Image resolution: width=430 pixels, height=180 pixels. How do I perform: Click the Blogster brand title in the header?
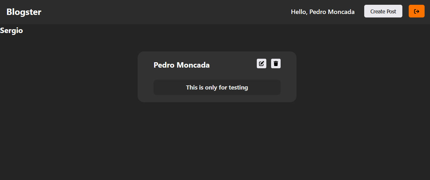24,12
